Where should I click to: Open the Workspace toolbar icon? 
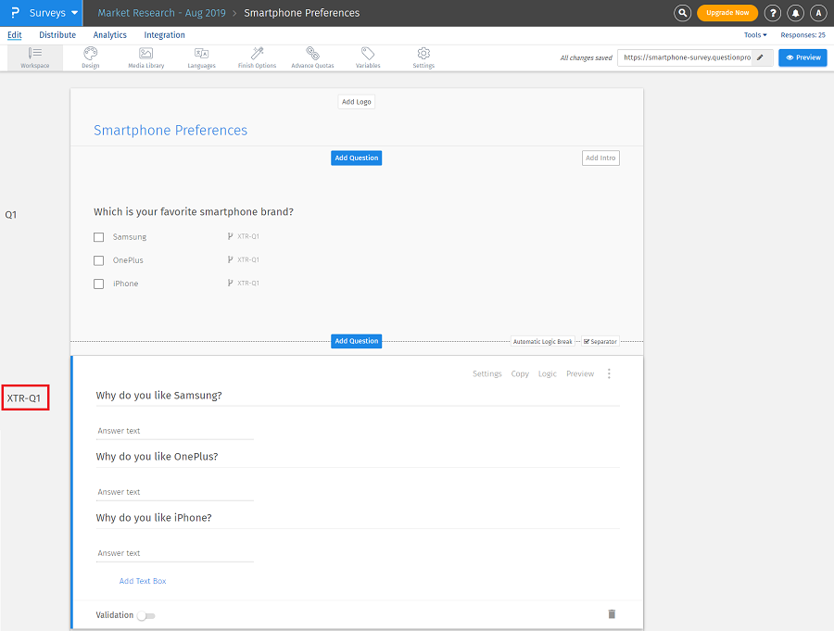tap(35, 57)
